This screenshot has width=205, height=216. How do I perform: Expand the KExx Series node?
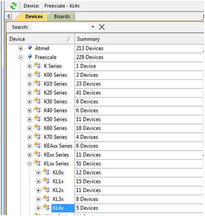[x=29, y=155]
